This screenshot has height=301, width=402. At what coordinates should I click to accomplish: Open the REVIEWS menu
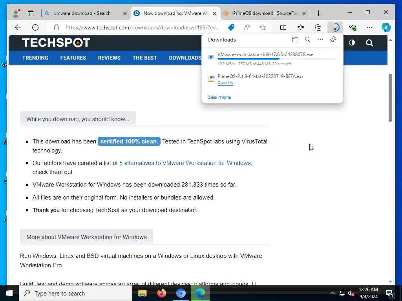click(109, 58)
